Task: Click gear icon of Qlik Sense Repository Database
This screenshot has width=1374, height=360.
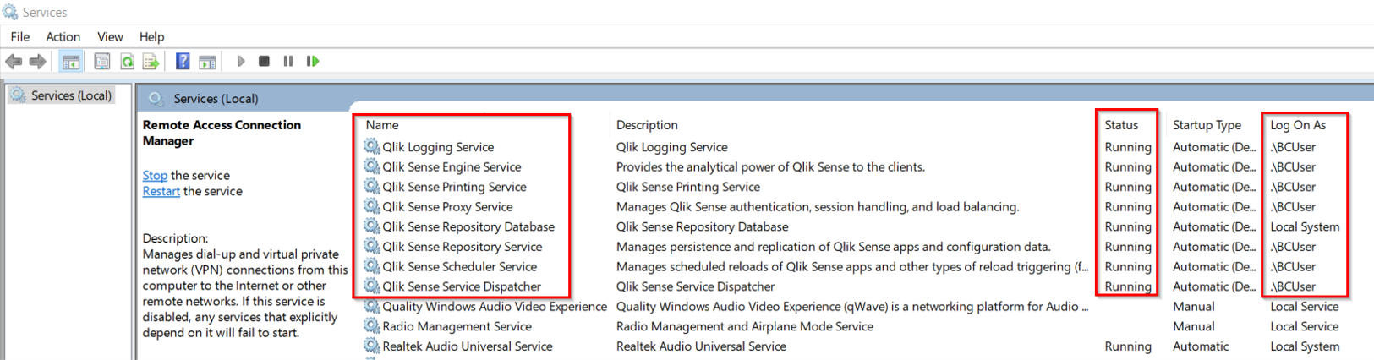Action: (372, 226)
